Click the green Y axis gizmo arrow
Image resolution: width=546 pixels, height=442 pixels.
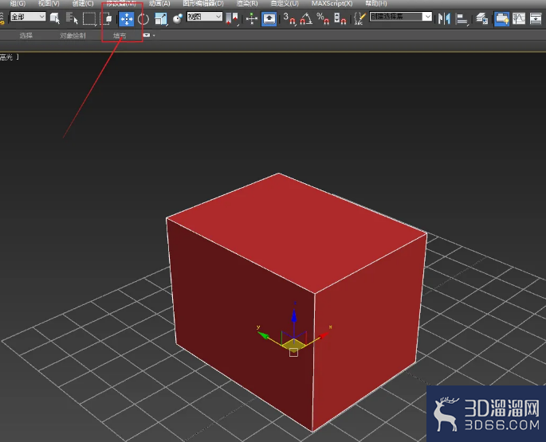(263, 335)
